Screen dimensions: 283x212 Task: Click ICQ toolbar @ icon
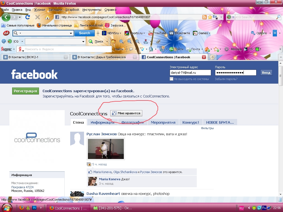4,41
